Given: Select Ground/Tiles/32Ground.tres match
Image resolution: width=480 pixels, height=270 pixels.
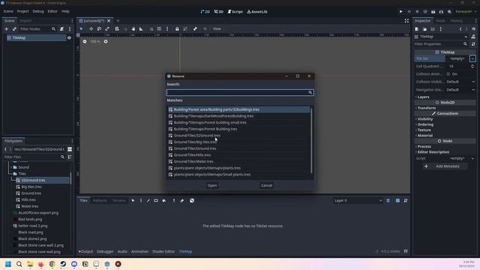Looking at the screenshot, I should pos(238,135).
